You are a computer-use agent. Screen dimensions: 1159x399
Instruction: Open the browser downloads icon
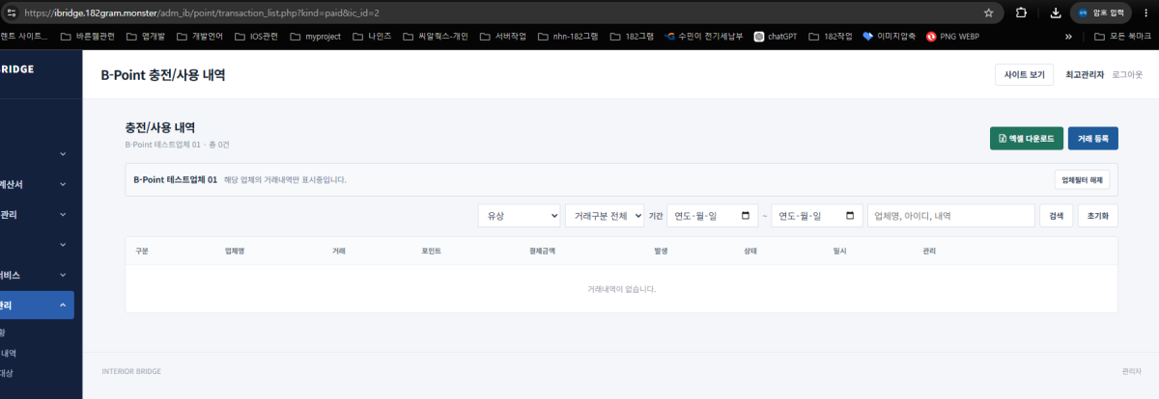pyautogui.click(x=1055, y=13)
